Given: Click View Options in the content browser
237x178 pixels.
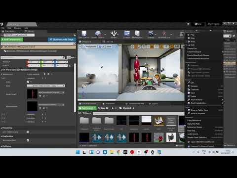Looking at the screenshot, I should pos(180,145).
